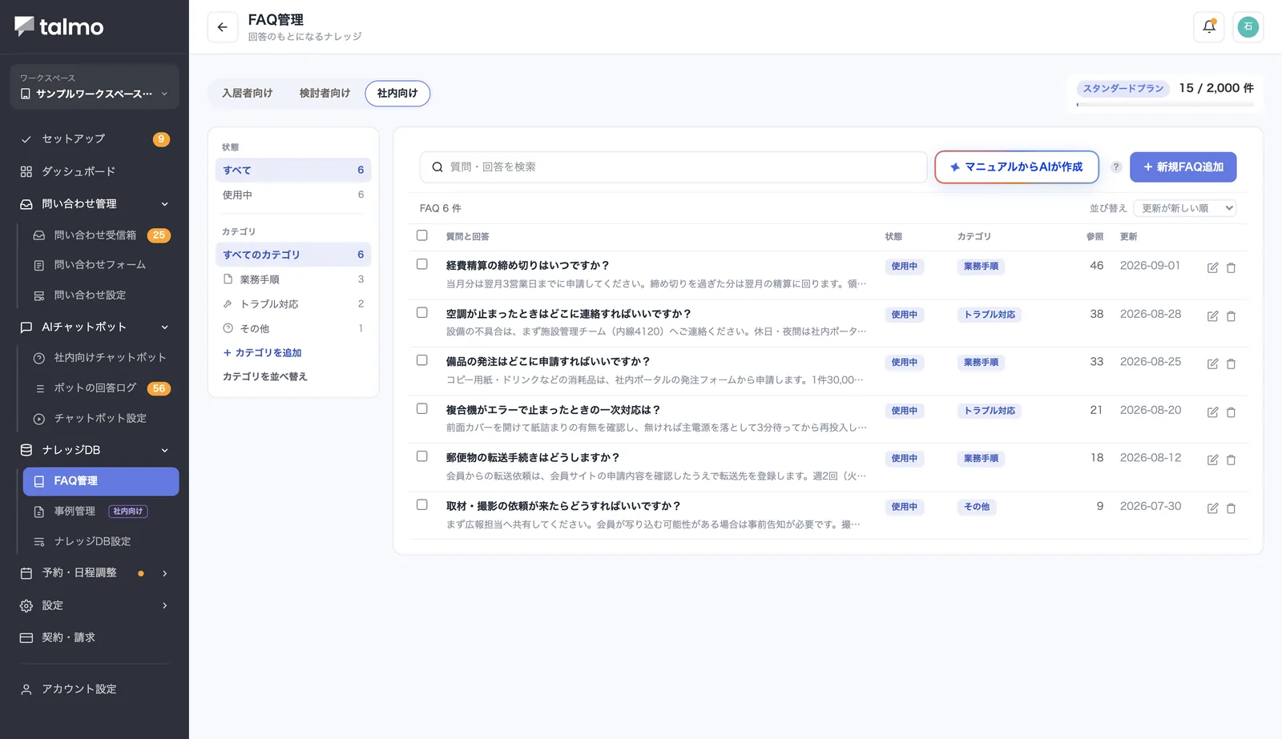This screenshot has width=1282, height=739.
Task: Collapse the AIチャットボット section
Action: coord(95,327)
